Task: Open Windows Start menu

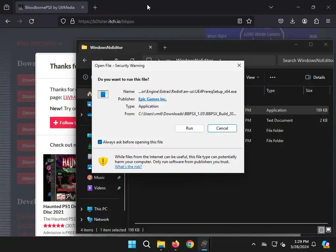Action: (x=132, y=244)
